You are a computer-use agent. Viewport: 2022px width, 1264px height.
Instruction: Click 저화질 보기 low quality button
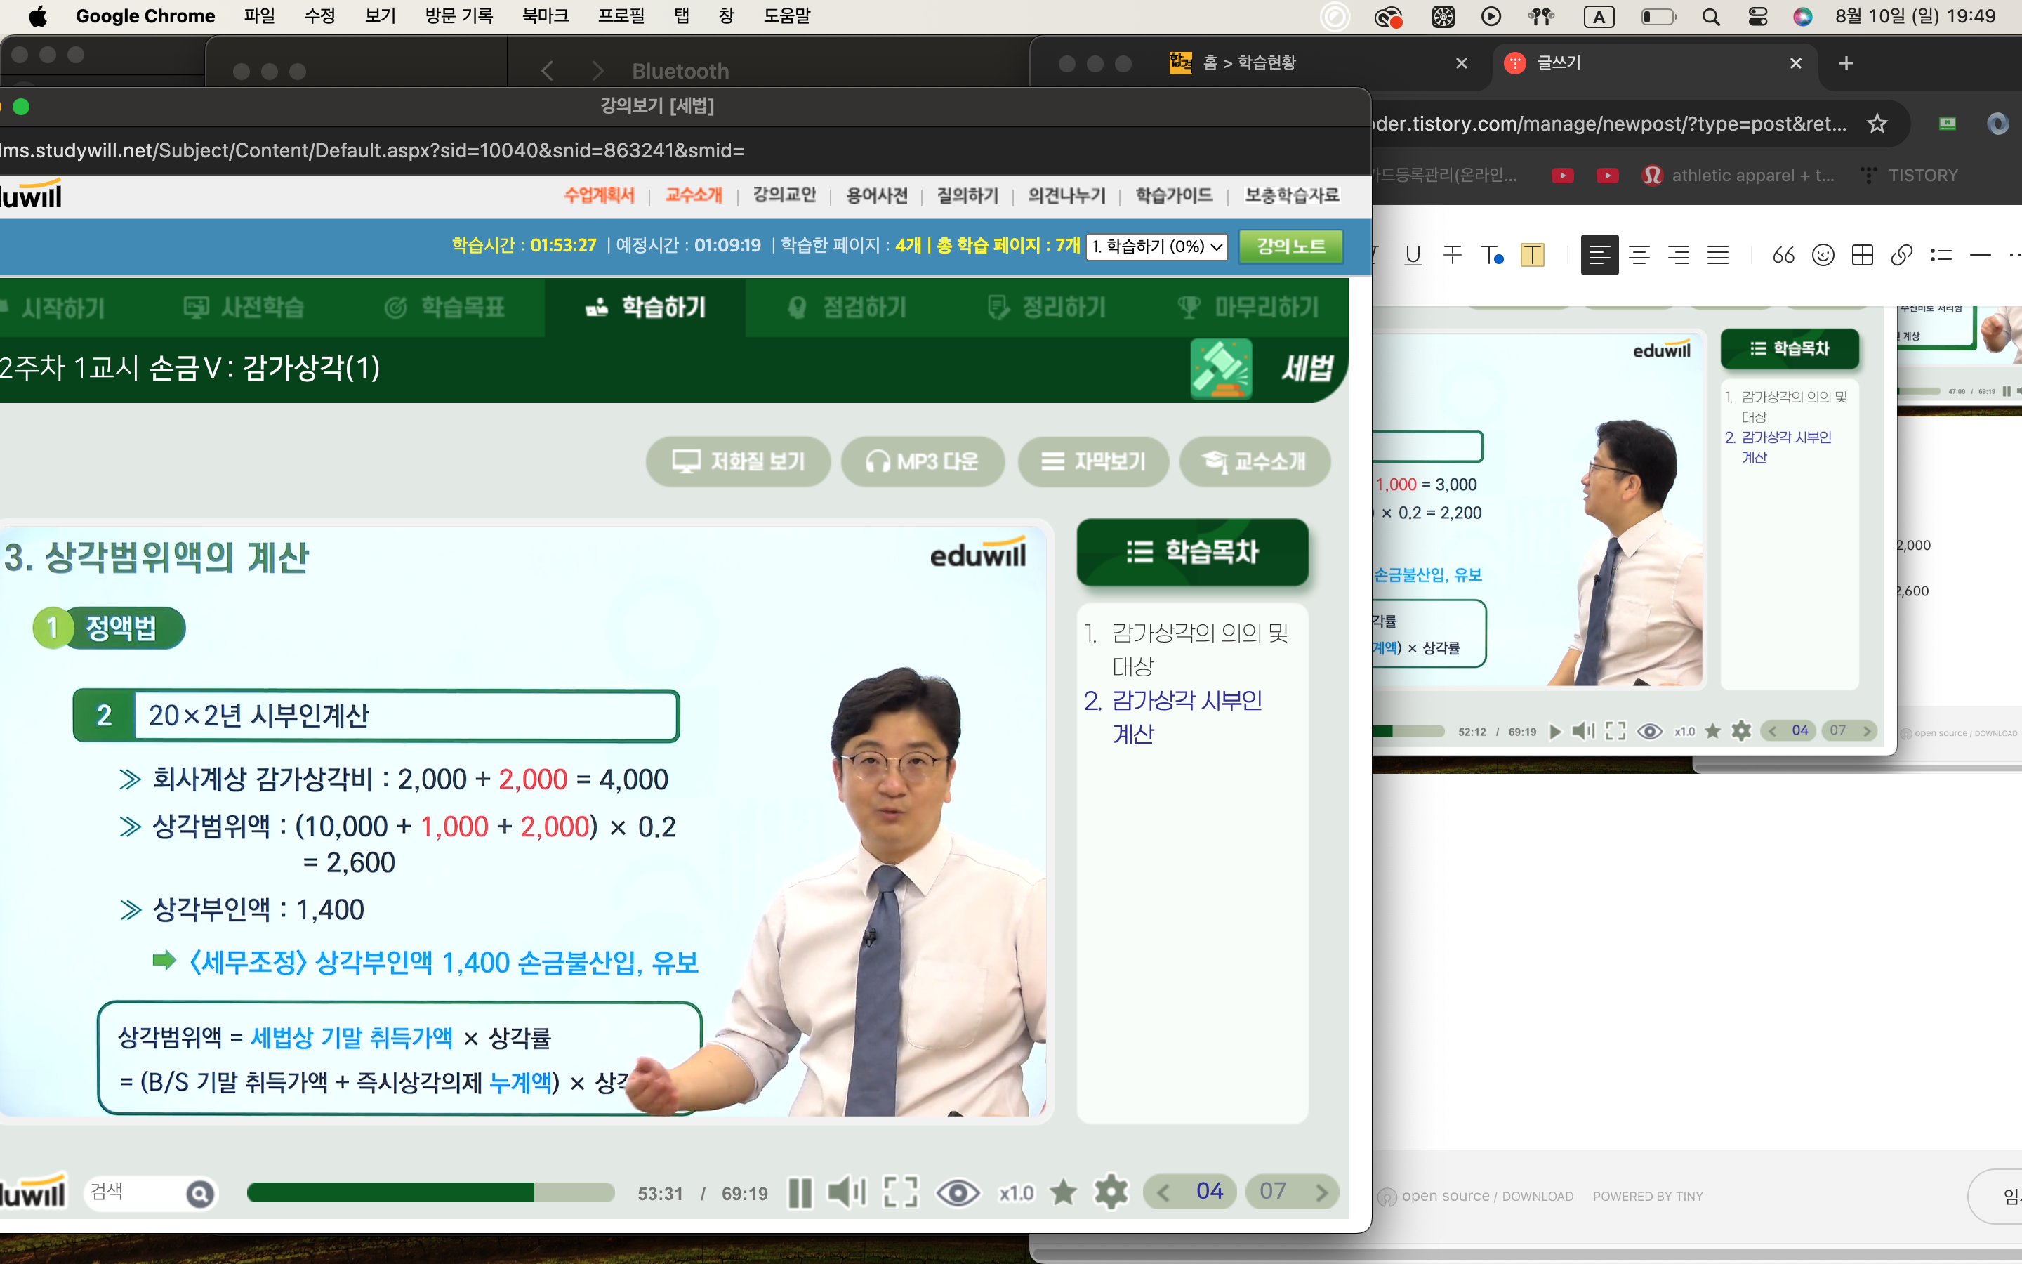[739, 461]
